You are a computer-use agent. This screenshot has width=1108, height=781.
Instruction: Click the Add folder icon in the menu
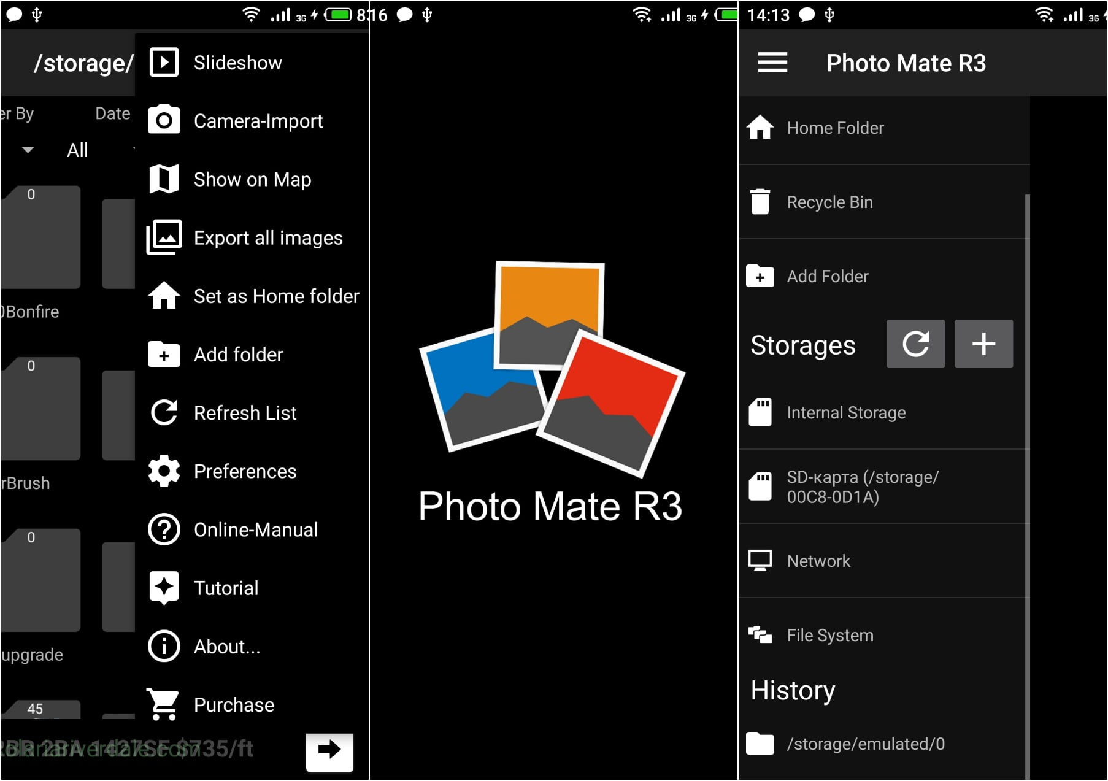(x=164, y=354)
